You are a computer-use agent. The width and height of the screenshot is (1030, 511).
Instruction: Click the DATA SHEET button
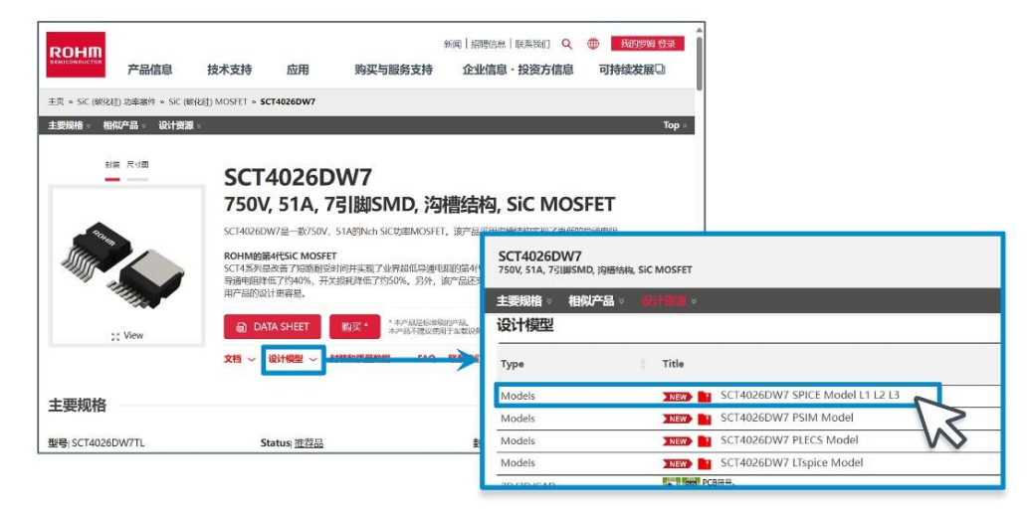(272, 327)
